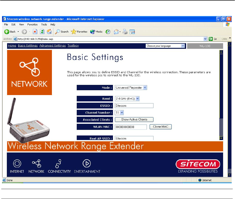Print the page with the printer icon

(125, 32)
